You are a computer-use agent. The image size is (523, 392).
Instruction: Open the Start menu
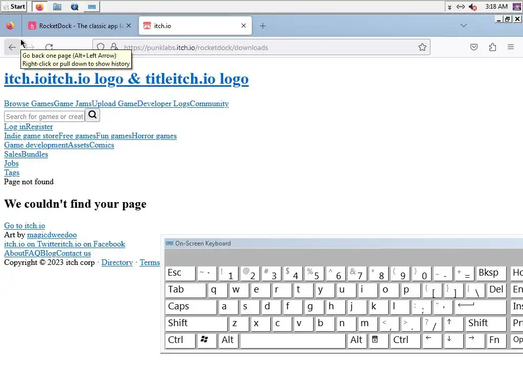coord(14,7)
